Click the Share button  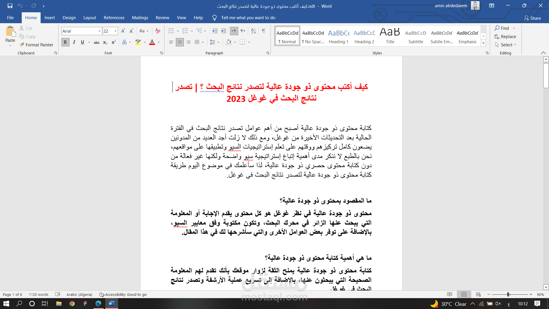tap(533, 18)
